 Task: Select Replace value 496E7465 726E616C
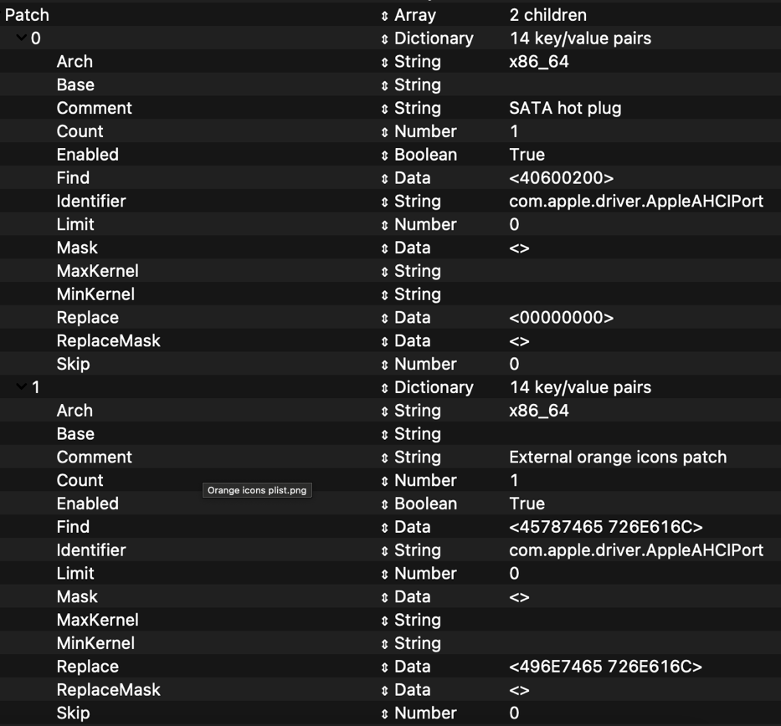click(x=605, y=667)
